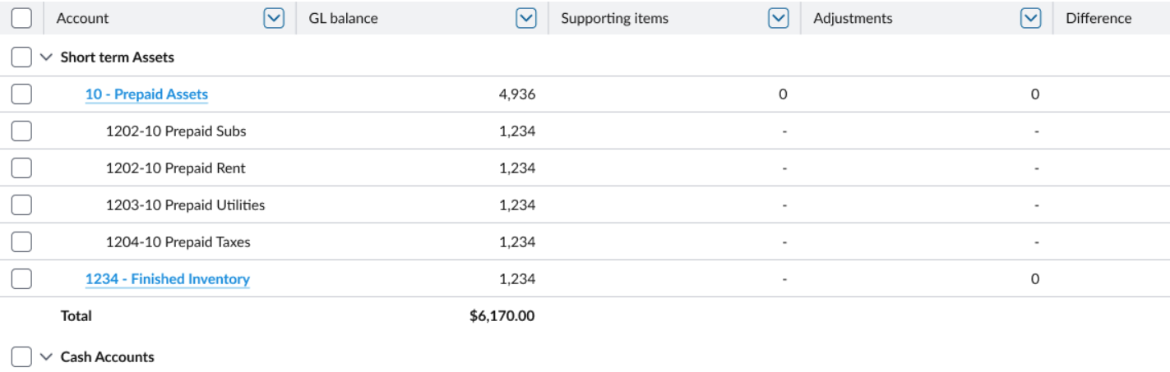Click the Difference column header
The width and height of the screenshot is (1170, 372).
click(x=1098, y=18)
